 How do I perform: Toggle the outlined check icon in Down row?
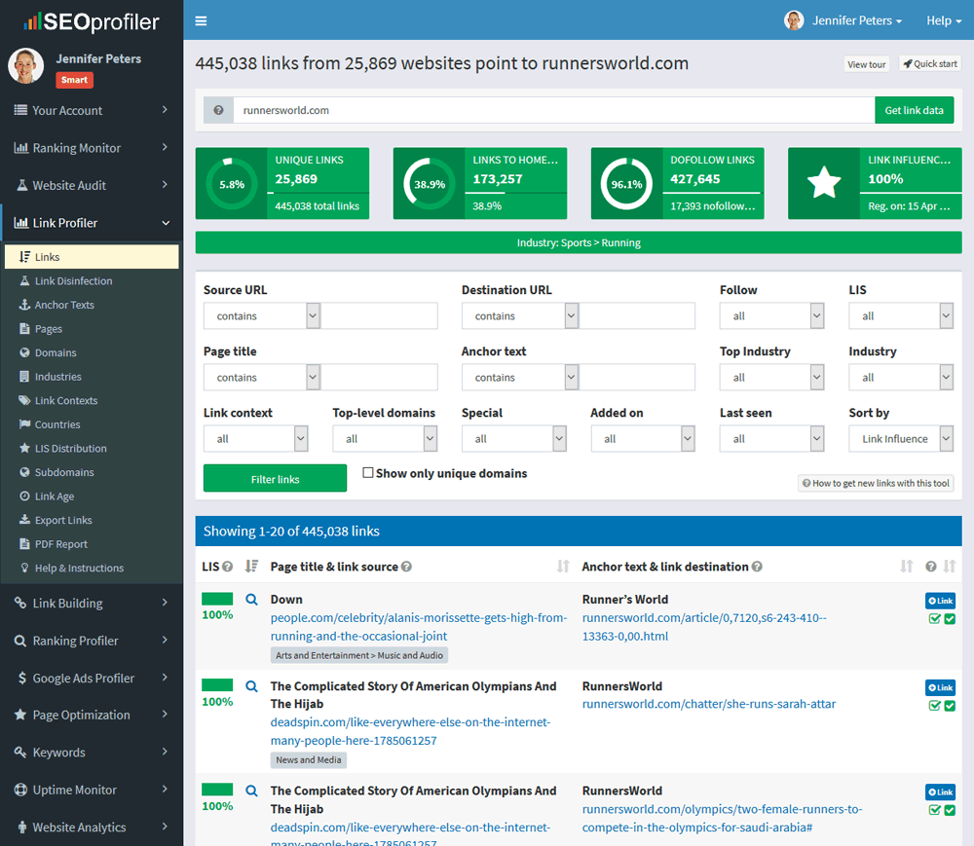tap(934, 619)
